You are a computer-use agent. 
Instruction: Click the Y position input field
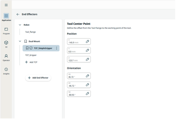76,50
